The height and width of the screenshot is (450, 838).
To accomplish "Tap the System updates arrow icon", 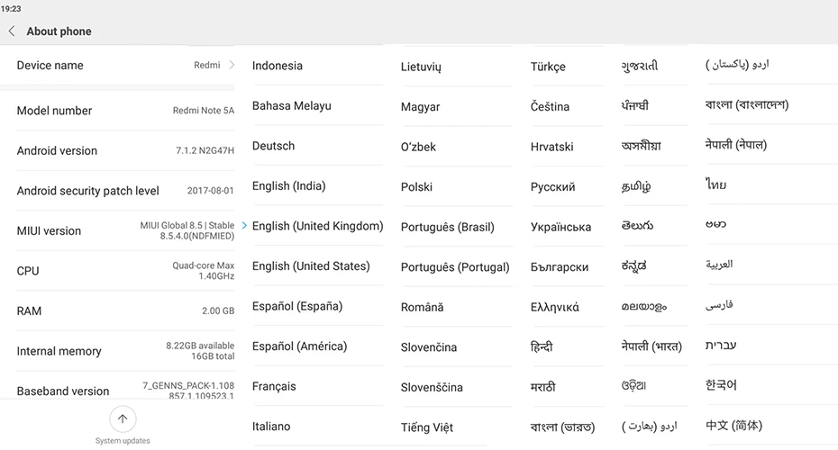I will click(123, 419).
